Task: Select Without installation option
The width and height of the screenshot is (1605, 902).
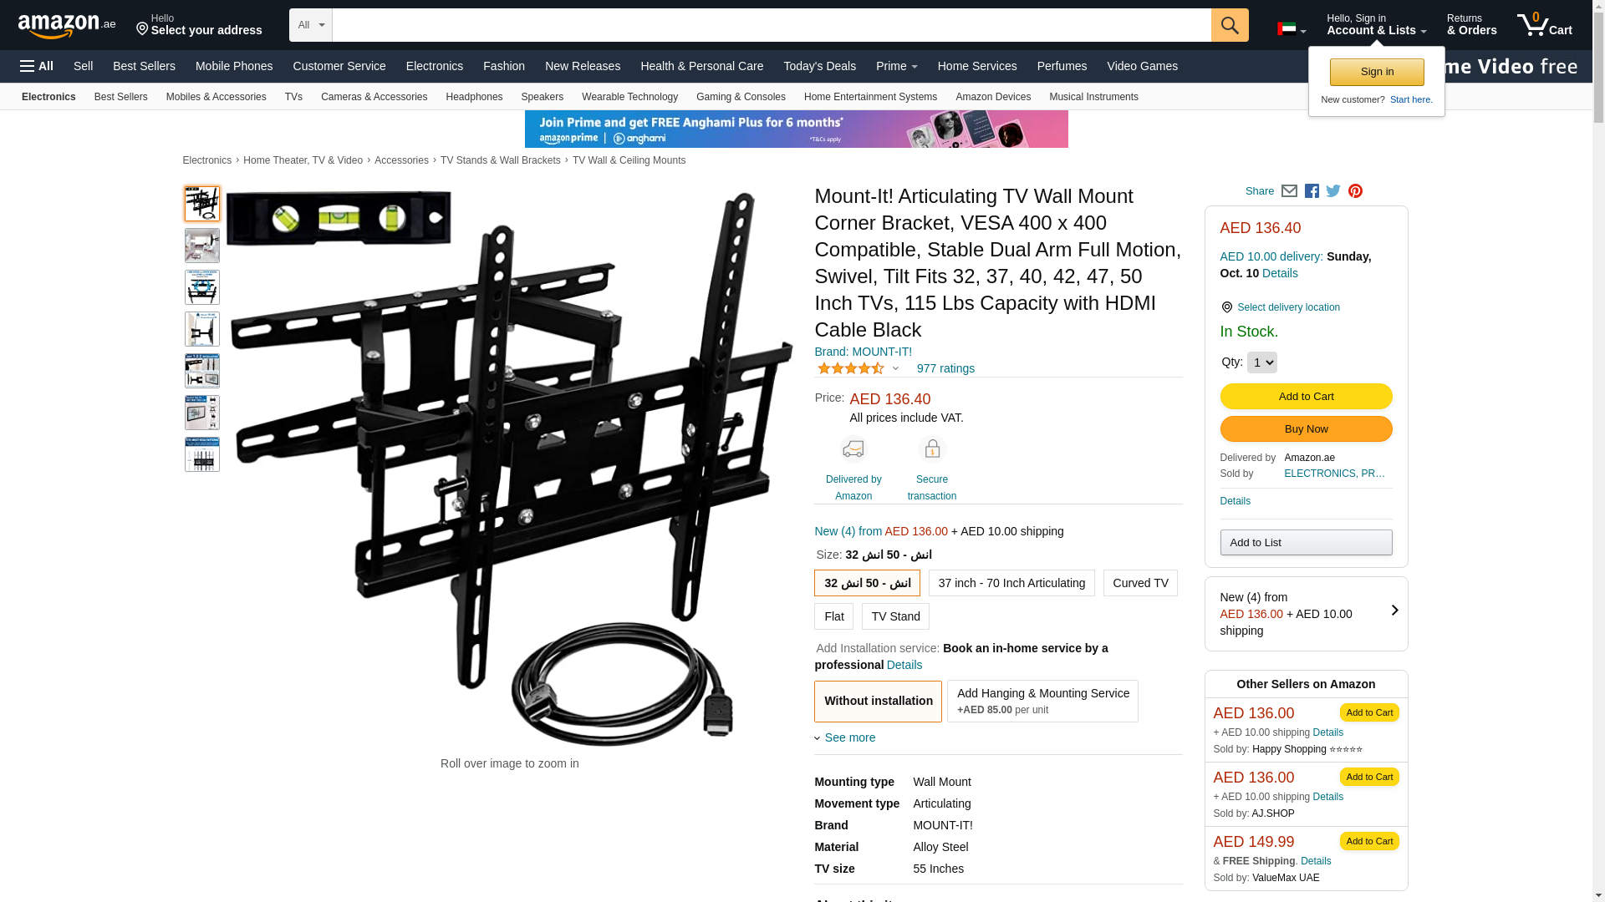Action: tap(878, 701)
